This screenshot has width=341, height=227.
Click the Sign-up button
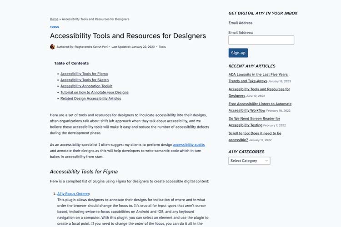tap(238, 53)
